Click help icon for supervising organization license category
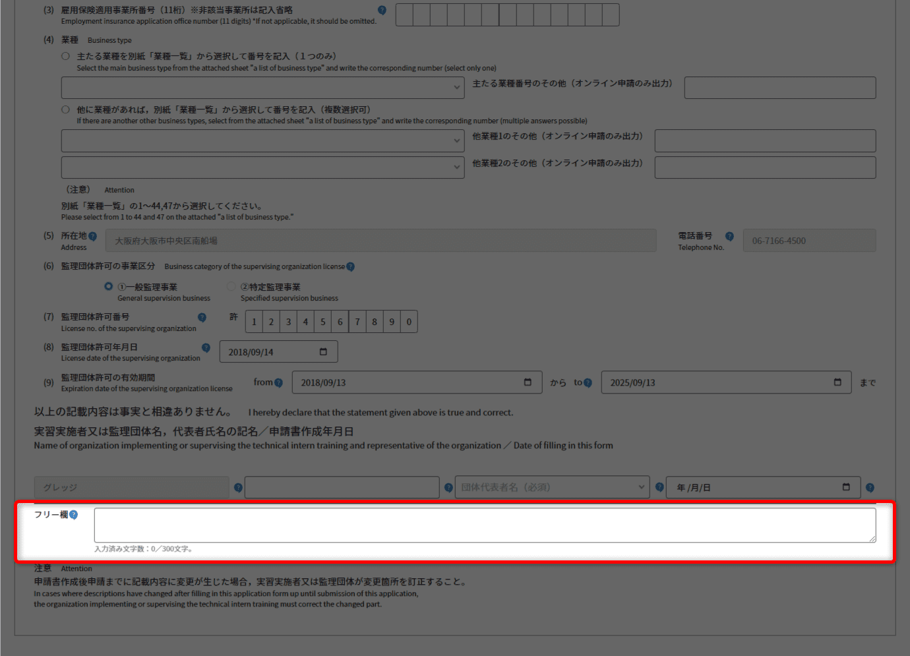 click(350, 267)
